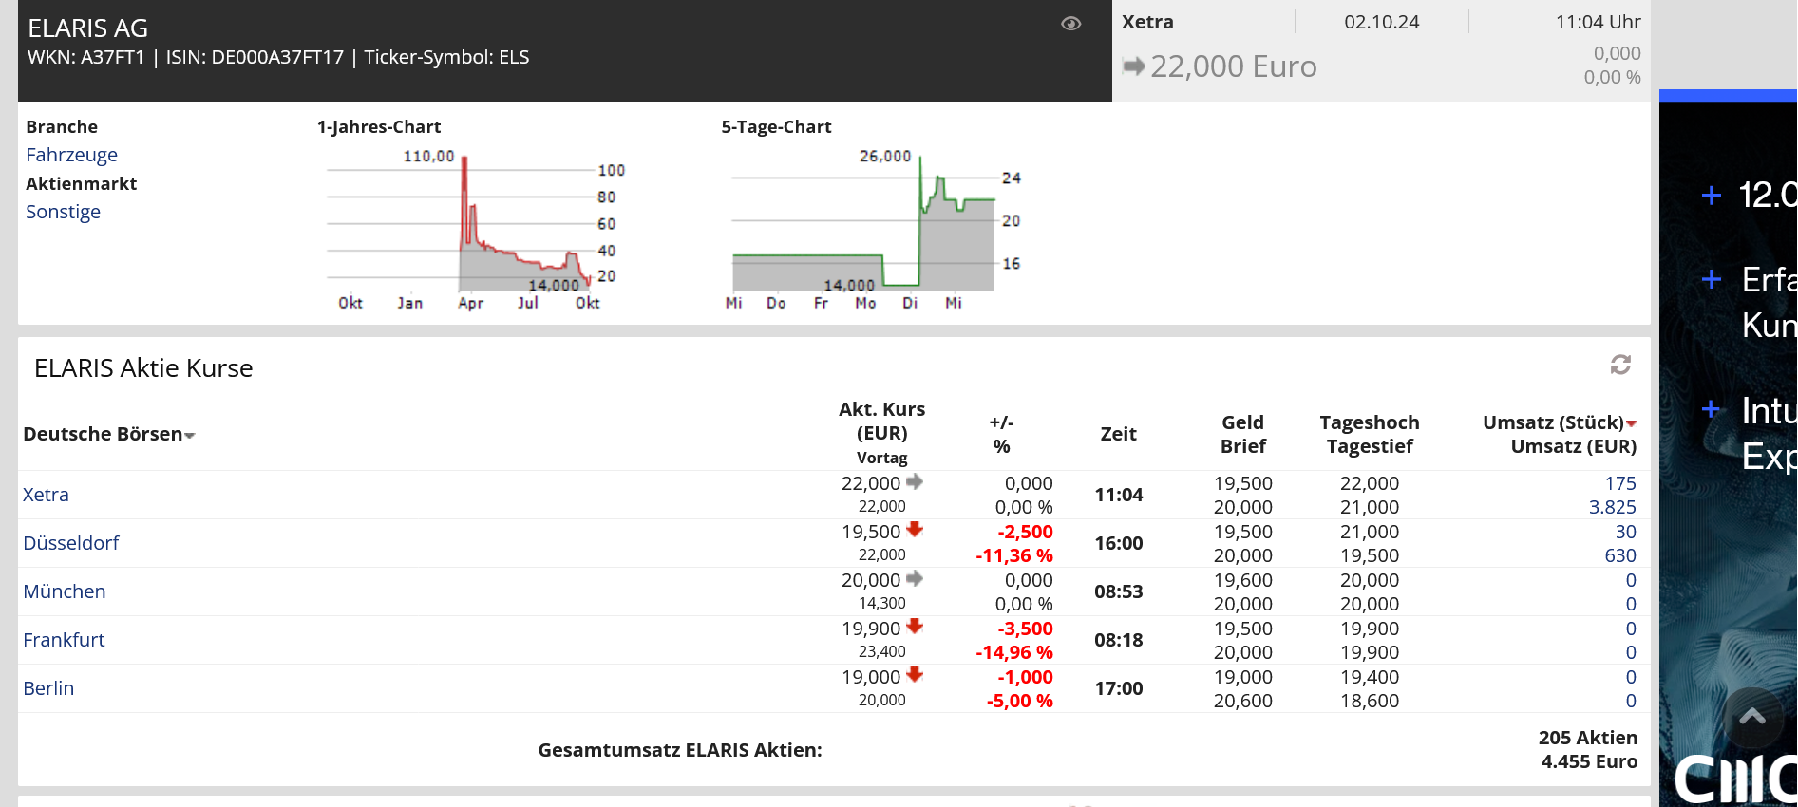Click the red down arrow in the Düsseldorf row
This screenshot has width=1798, height=807.
915,530
